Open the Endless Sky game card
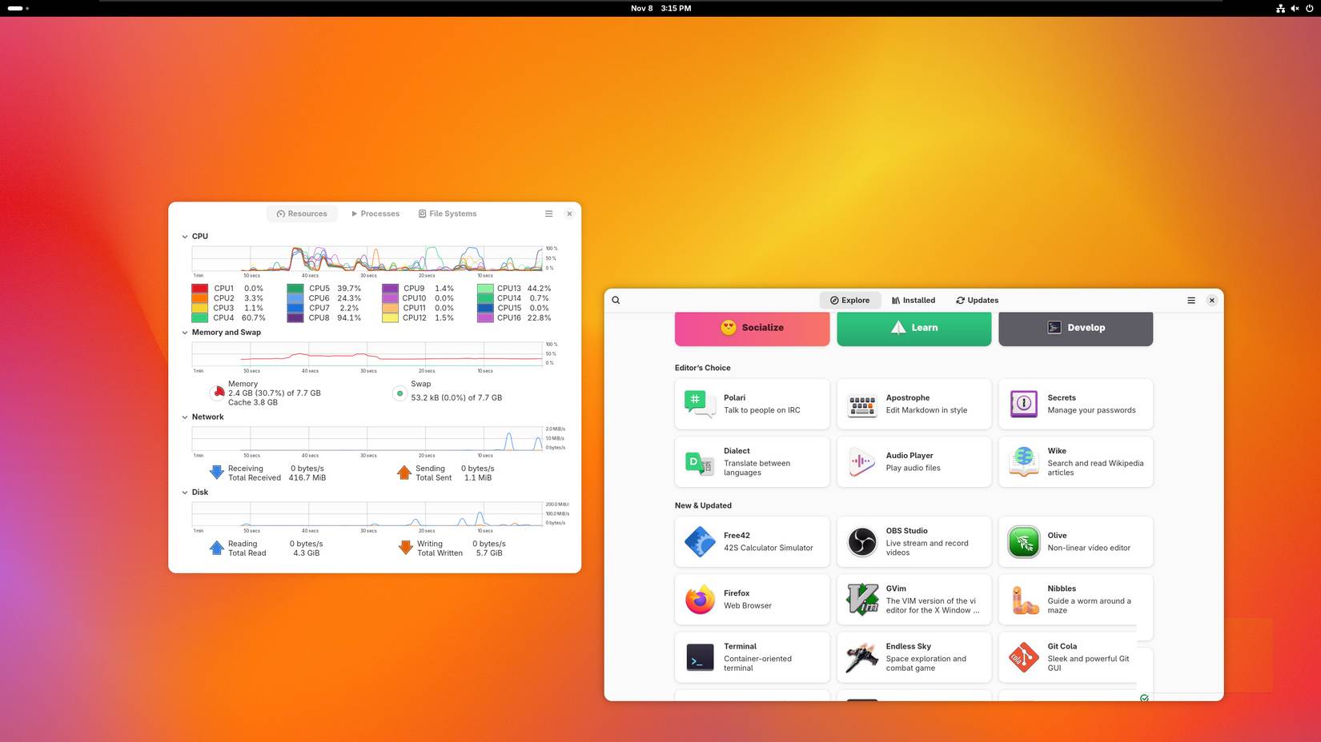The width and height of the screenshot is (1321, 742). pos(913,656)
